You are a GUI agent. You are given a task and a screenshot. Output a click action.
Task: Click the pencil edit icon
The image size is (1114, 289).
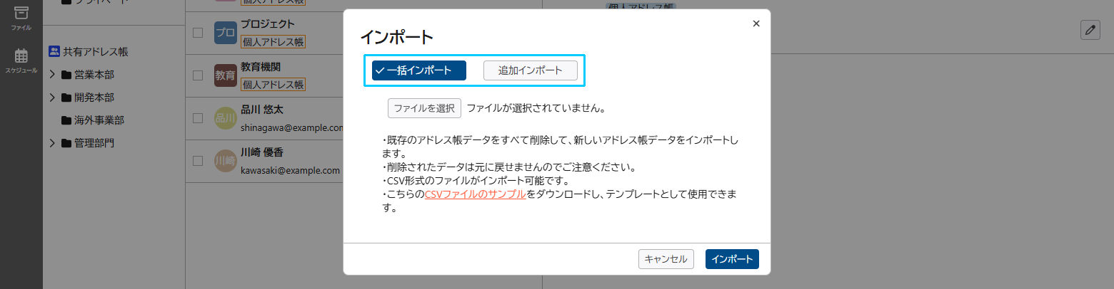pos(1090,30)
